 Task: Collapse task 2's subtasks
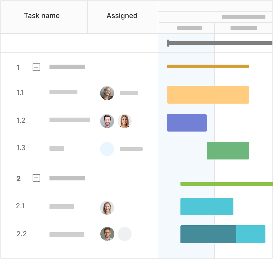pos(37,178)
